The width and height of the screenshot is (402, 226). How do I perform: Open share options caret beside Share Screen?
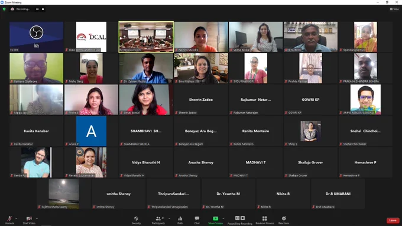(223, 218)
